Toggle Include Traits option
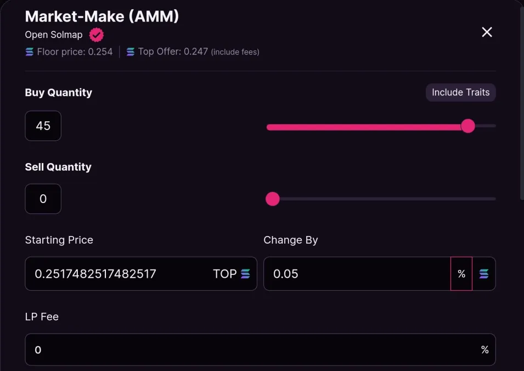524x371 pixels. point(460,92)
